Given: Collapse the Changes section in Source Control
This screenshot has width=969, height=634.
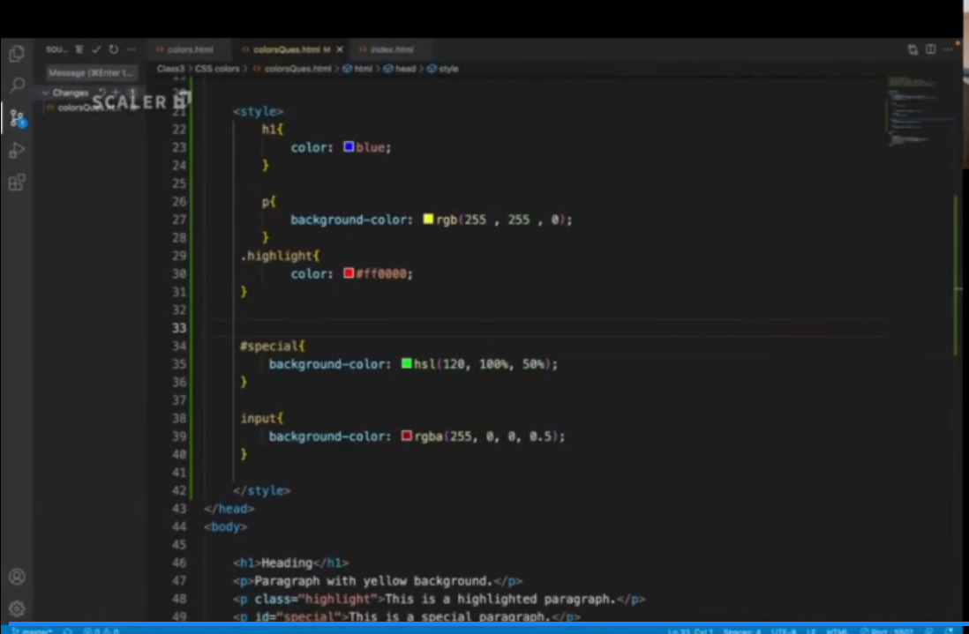Looking at the screenshot, I should point(46,93).
